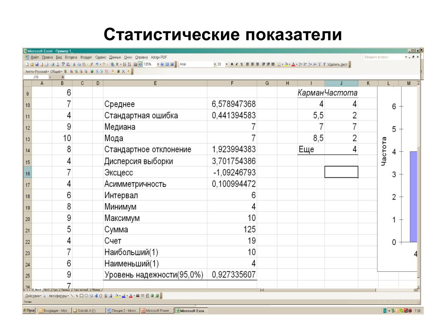Click the Help question mark icon
This screenshot has width=446, height=334.
point(162,64)
